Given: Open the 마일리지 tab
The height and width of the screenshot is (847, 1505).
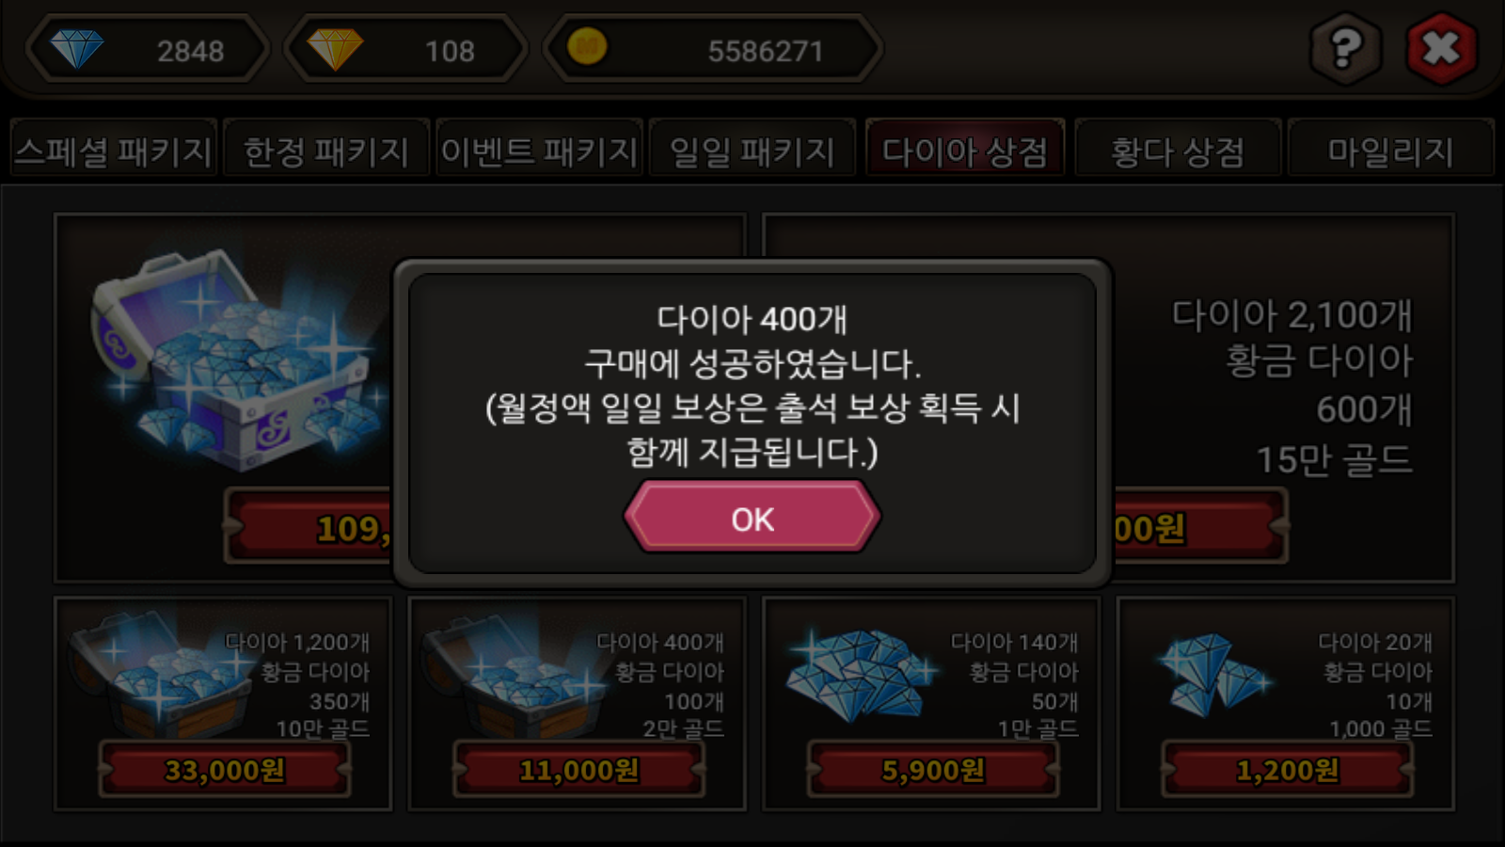Looking at the screenshot, I should (x=1390, y=150).
